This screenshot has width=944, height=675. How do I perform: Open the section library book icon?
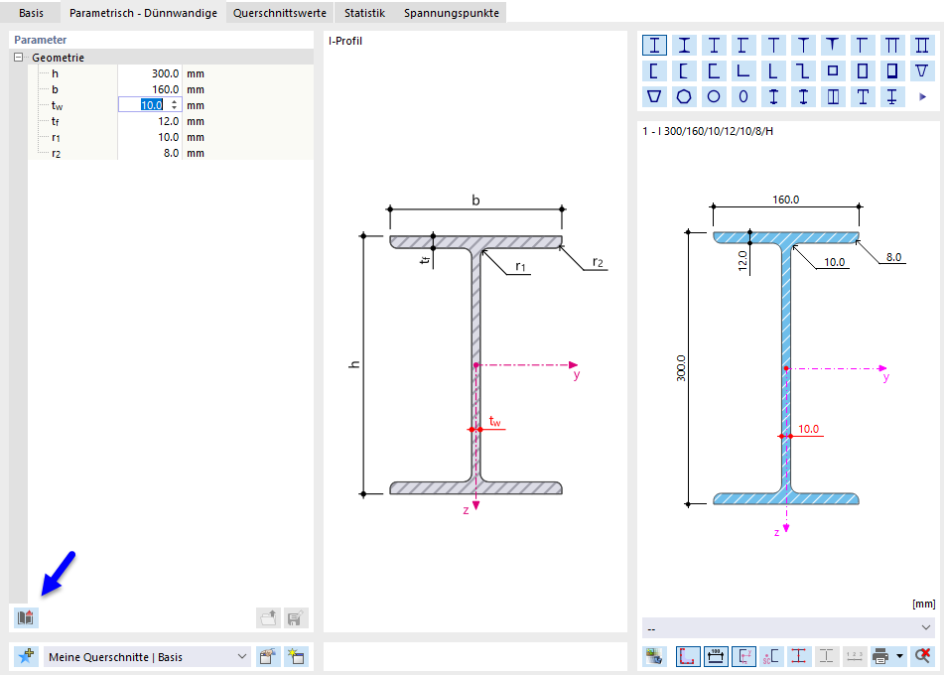tap(26, 617)
